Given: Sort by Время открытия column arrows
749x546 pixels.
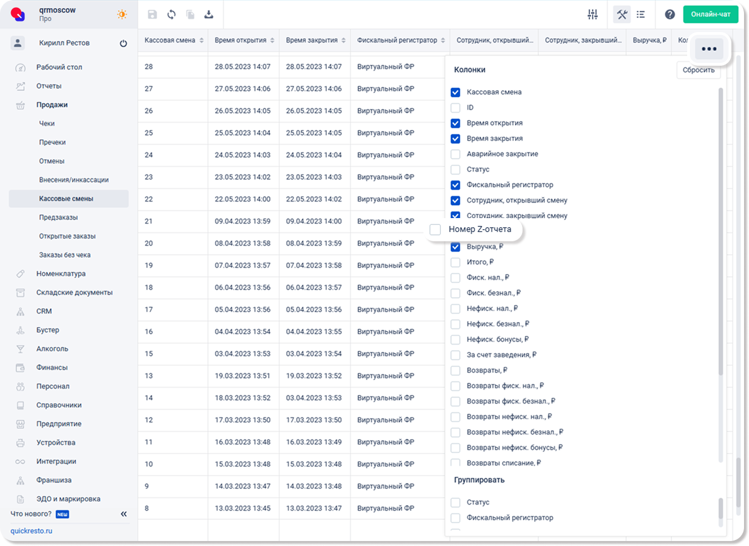Looking at the screenshot, I should [x=272, y=40].
